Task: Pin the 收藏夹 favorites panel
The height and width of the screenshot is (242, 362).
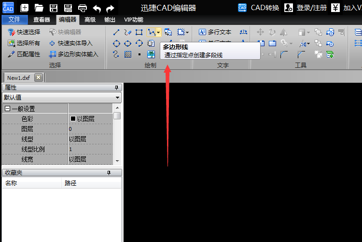Action: (x=109, y=173)
